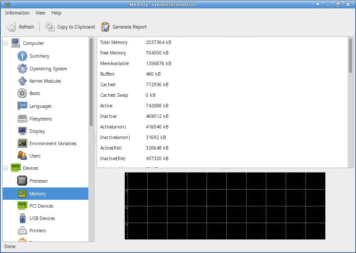Click the Refresh button label
Screen dimensions: 356x253
pos(26,27)
